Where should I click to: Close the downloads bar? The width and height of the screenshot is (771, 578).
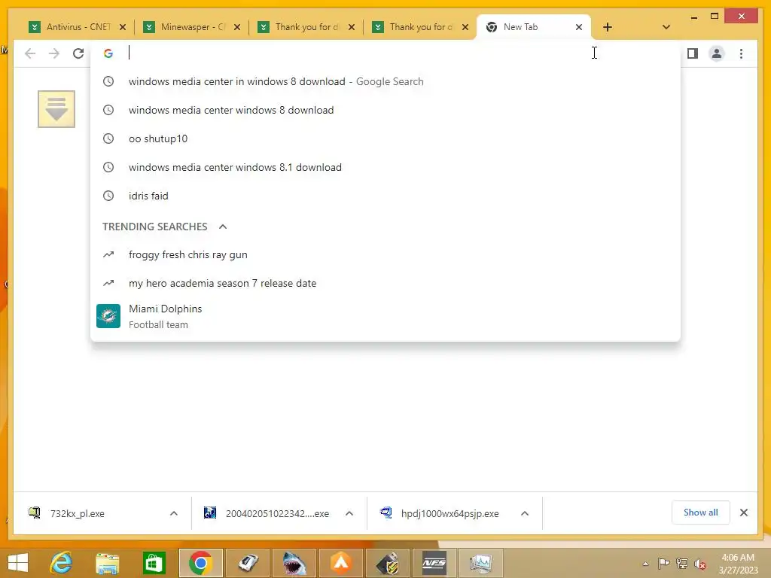743,513
